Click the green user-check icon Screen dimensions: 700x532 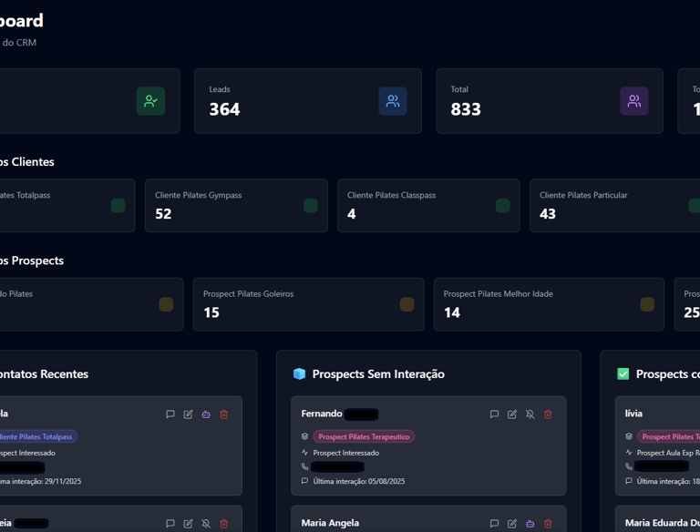[x=151, y=101]
